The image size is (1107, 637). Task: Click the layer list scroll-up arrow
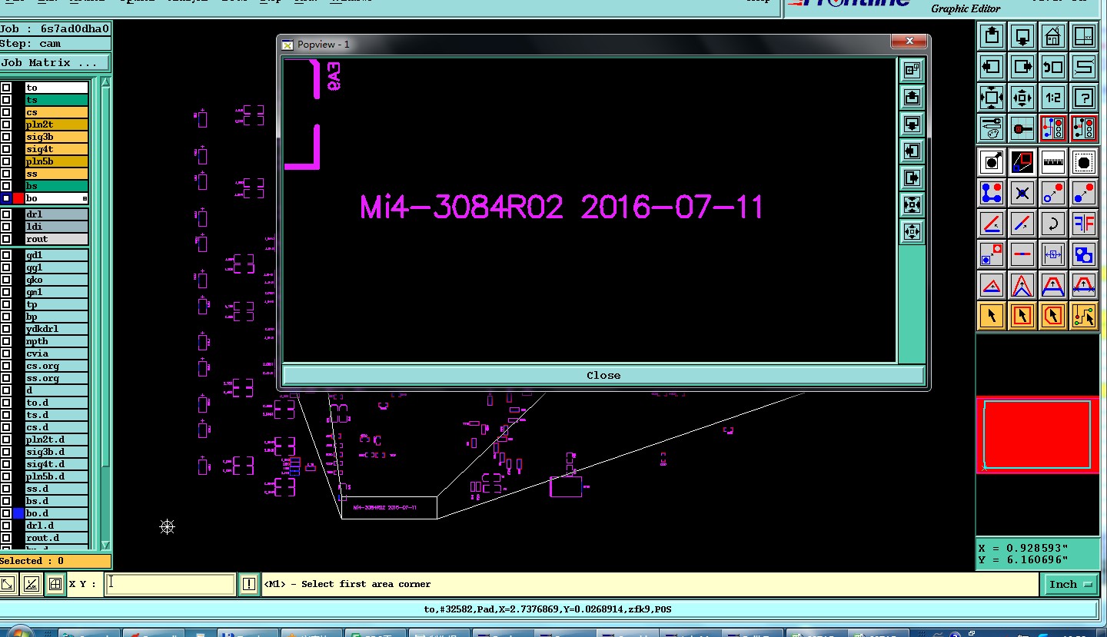pos(106,82)
